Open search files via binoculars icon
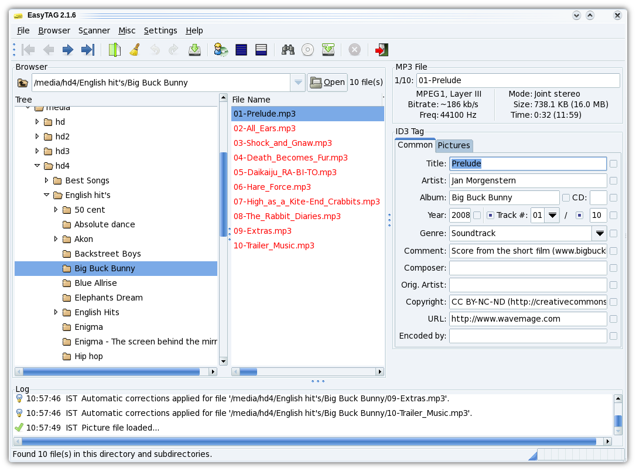The width and height of the screenshot is (636, 471). point(288,50)
